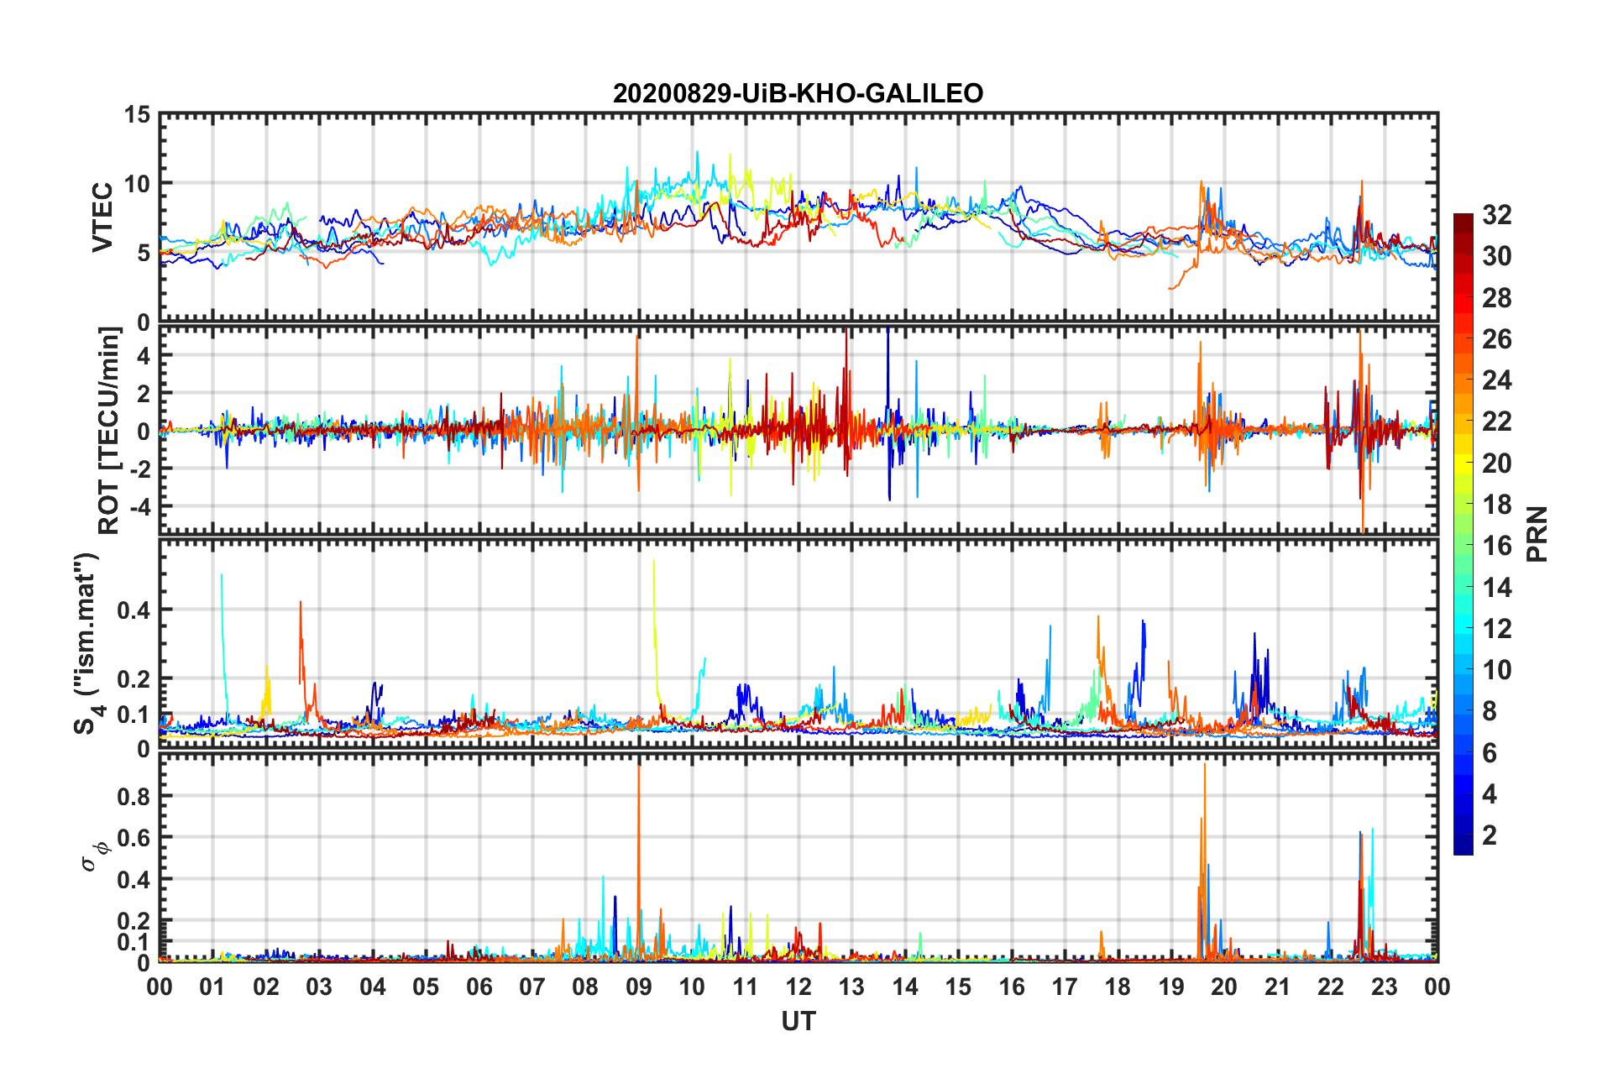Select the sigma-phi axis tick 0.6
The width and height of the screenshot is (1597, 1068).
pyautogui.click(x=134, y=838)
